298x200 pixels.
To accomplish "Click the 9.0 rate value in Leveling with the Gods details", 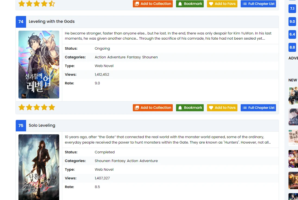I will coord(97,83).
